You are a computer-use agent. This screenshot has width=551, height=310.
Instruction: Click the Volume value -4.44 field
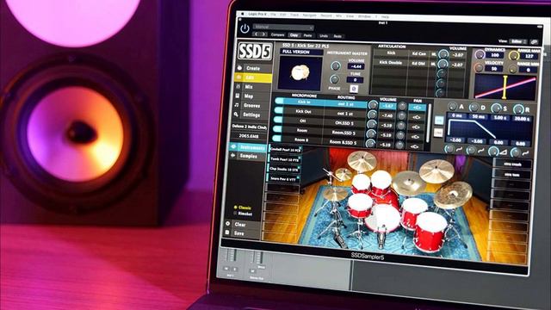point(356,66)
